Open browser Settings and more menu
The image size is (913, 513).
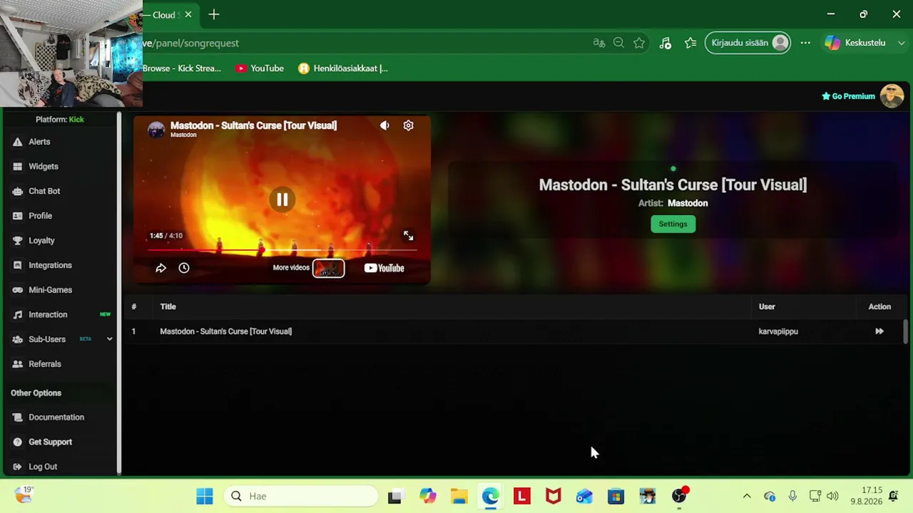[x=805, y=43]
